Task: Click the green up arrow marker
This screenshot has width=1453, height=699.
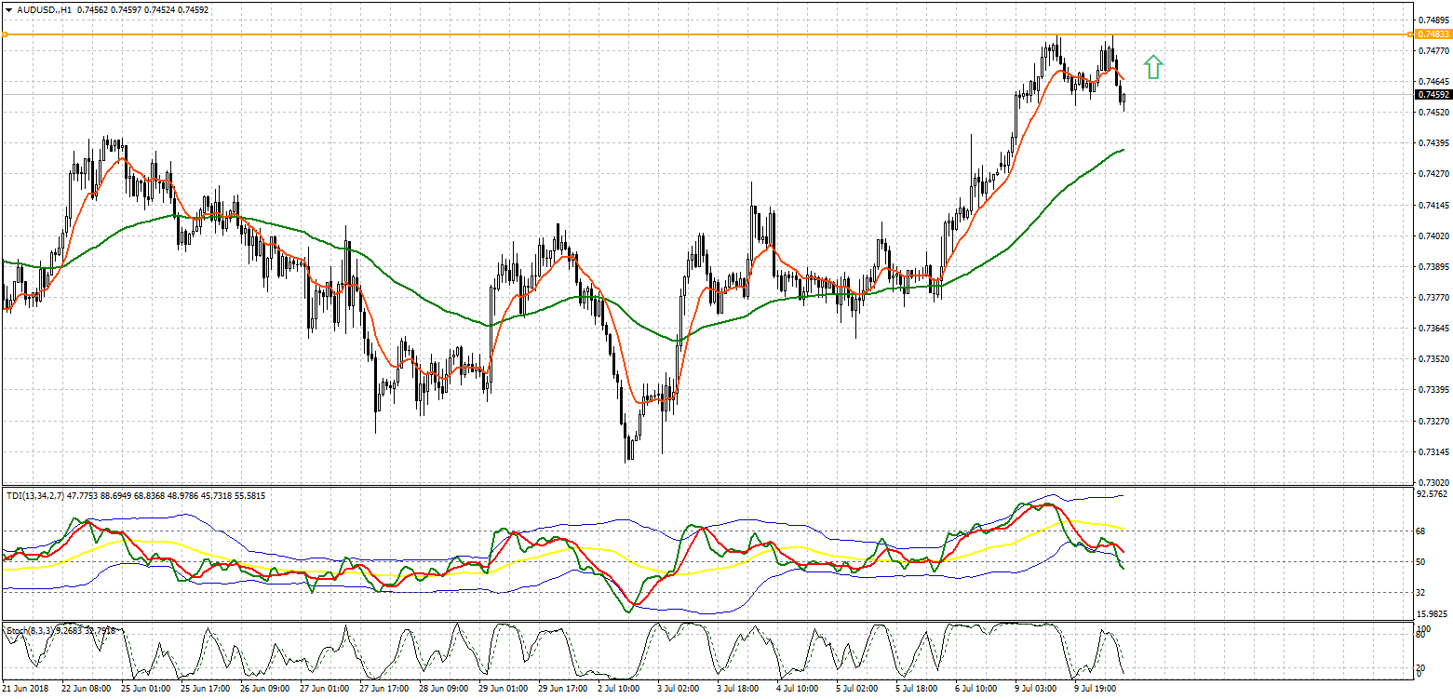Action: pos(1153,67)
